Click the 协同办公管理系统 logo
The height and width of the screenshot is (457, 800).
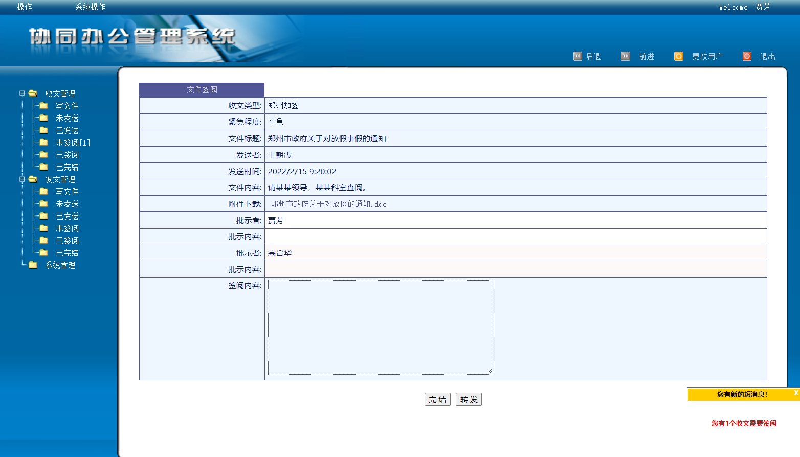click(132, 37)
